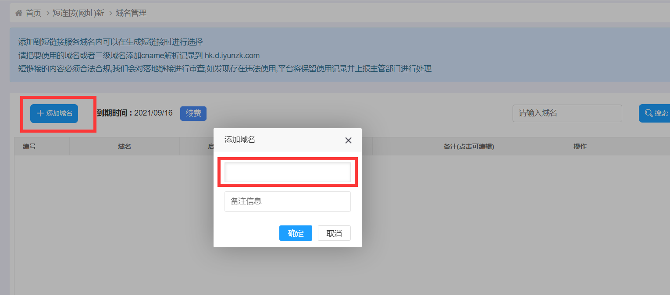This screenshot has width=670, height=295.
Task: Close the 添加域名 dialog with X
Action: point(348,140)
